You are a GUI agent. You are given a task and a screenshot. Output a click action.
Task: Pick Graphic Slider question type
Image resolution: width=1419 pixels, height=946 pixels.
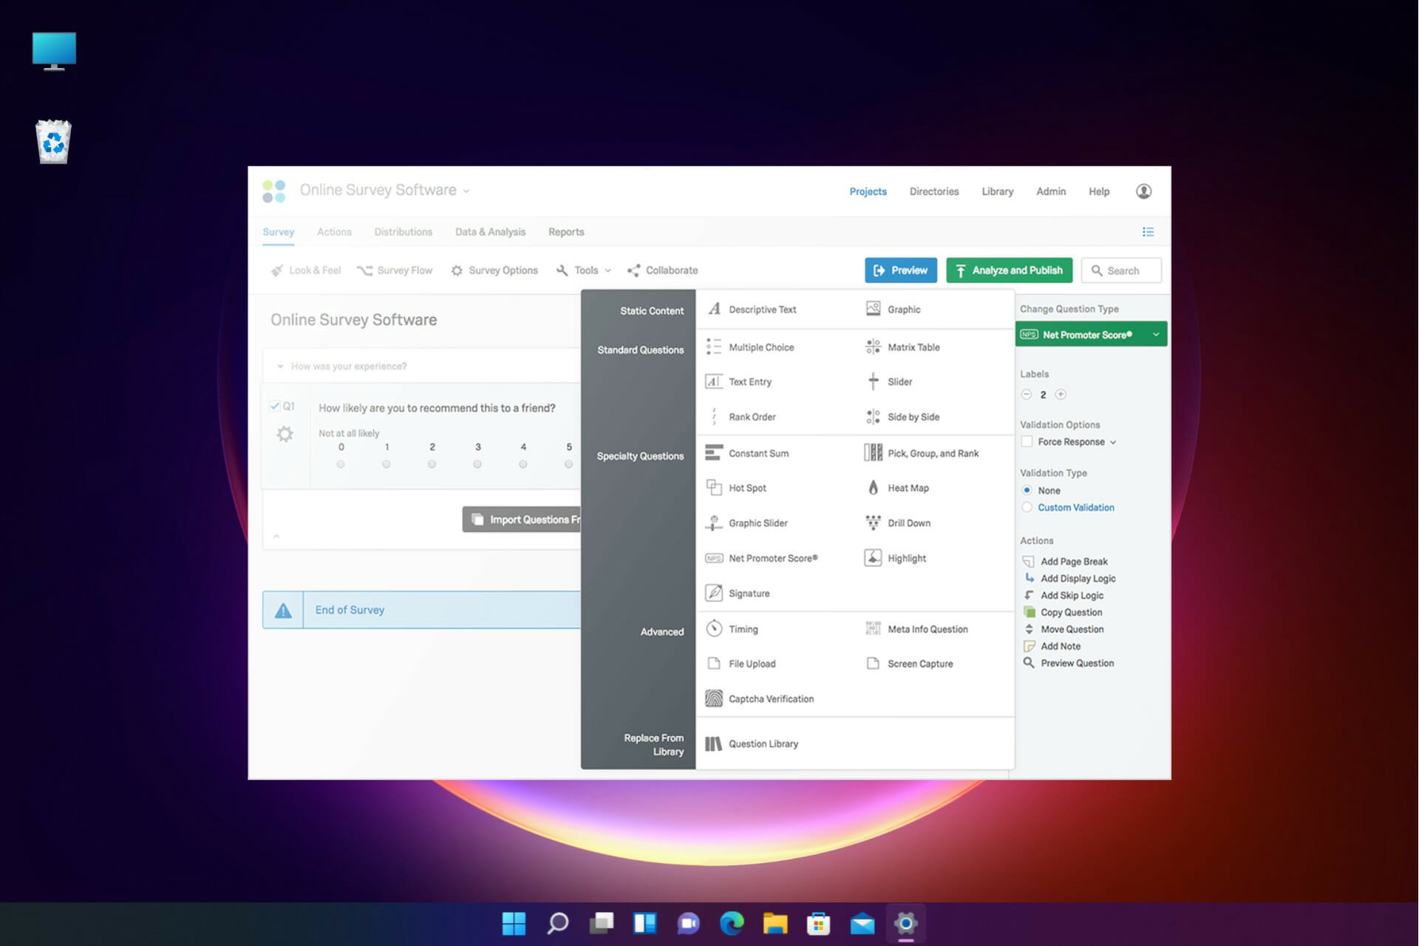click(747, 523)
